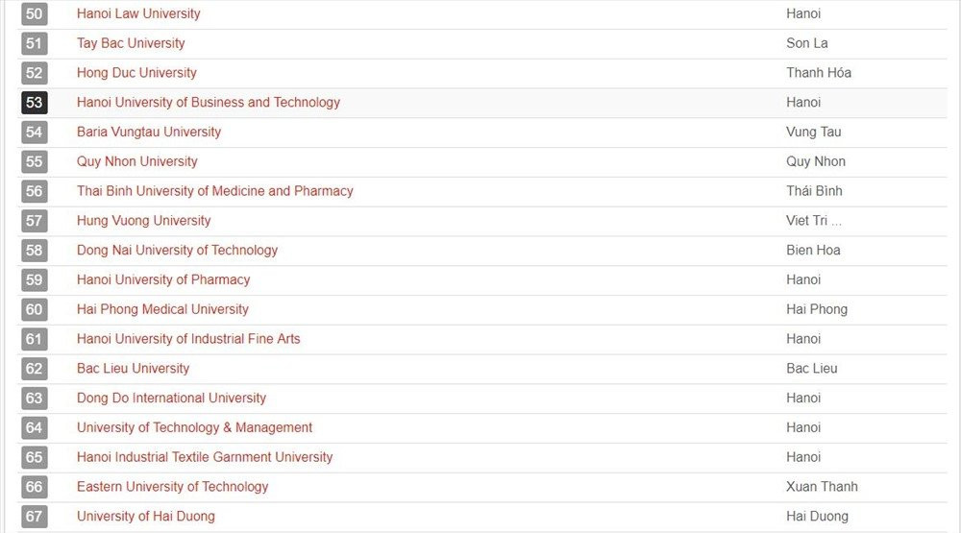Click Hanoi University of Industrial Fine Arts
This screenshot has height=533, width=961.
click(188, 339)
